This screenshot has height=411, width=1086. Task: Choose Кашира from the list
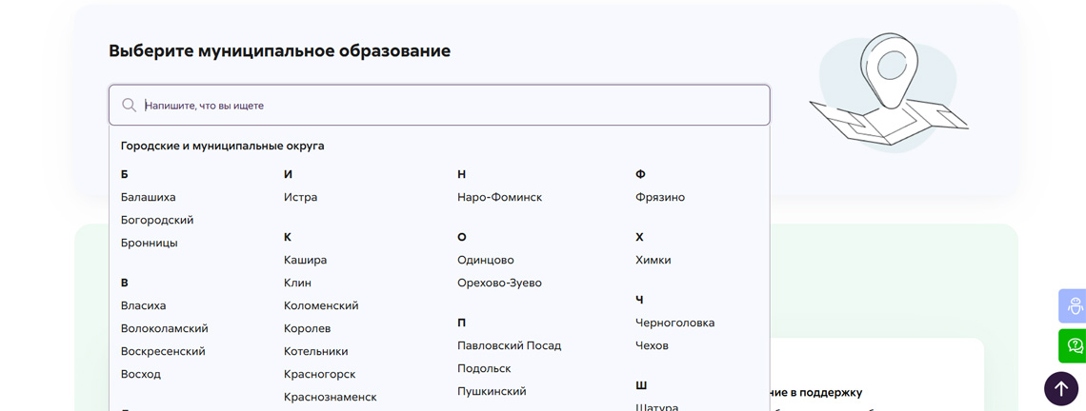306,260
